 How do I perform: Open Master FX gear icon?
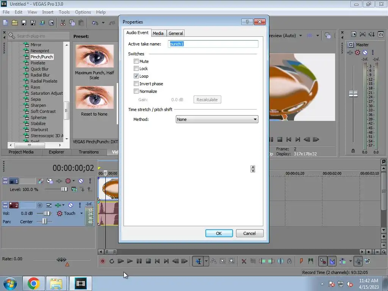[358, 52]
